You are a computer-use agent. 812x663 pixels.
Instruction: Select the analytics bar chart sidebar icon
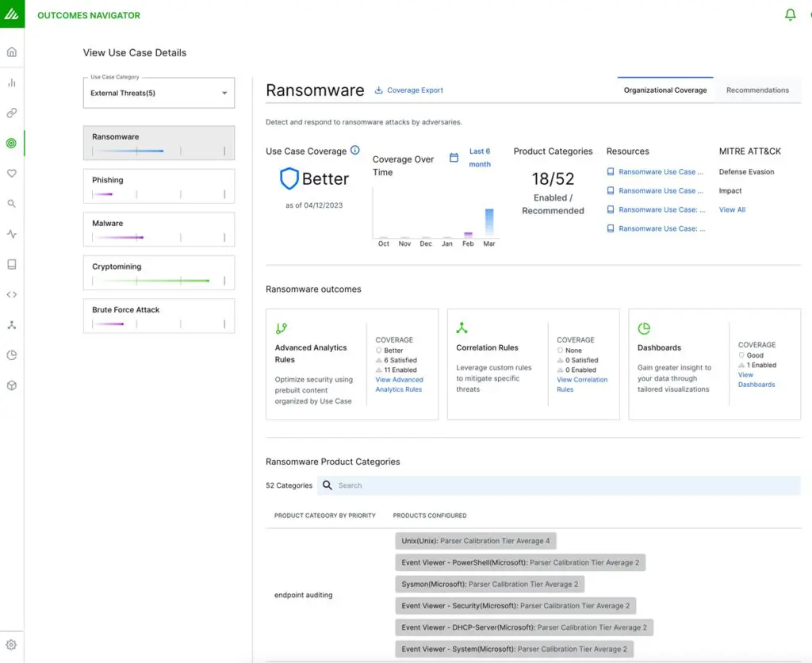tap(11, 82)
